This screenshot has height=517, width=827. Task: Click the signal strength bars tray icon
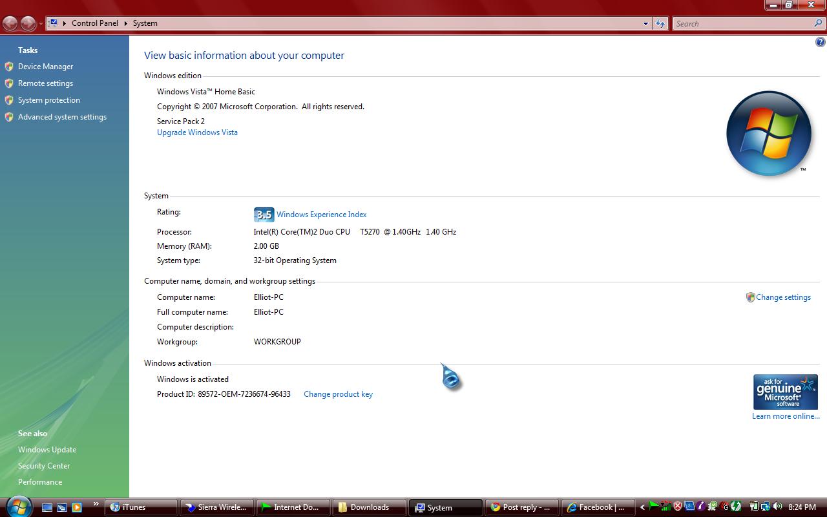coord(665,507)
